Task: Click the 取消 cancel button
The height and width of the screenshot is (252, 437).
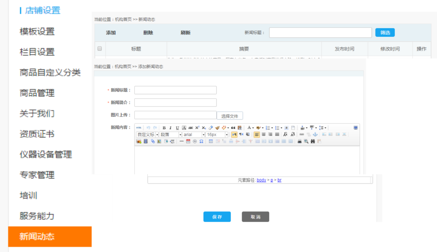Action: click(256, 217)
